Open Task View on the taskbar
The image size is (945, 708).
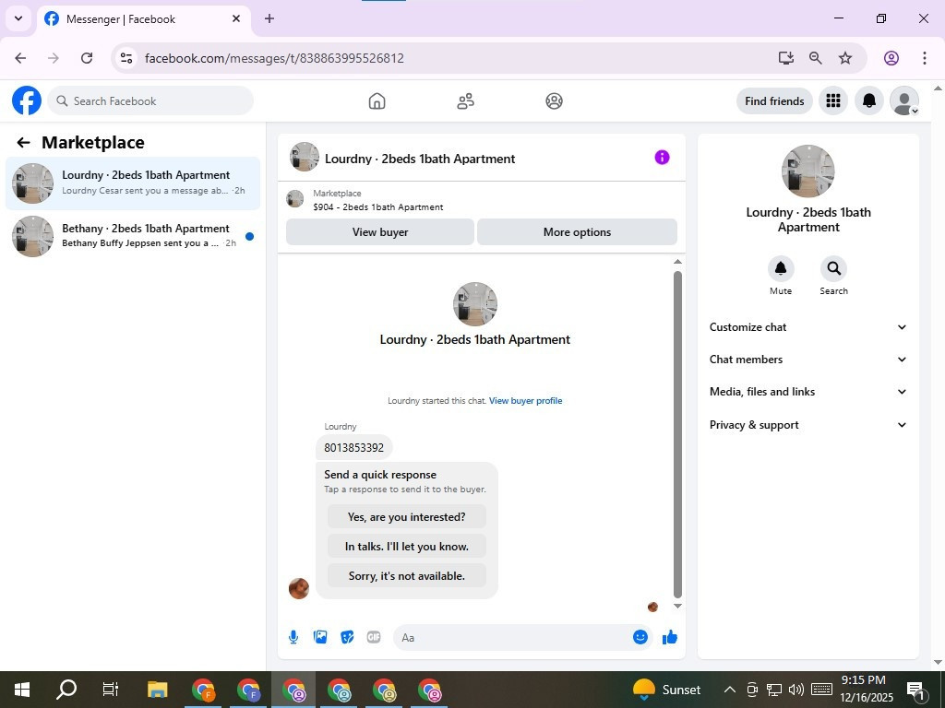[111, 690]
